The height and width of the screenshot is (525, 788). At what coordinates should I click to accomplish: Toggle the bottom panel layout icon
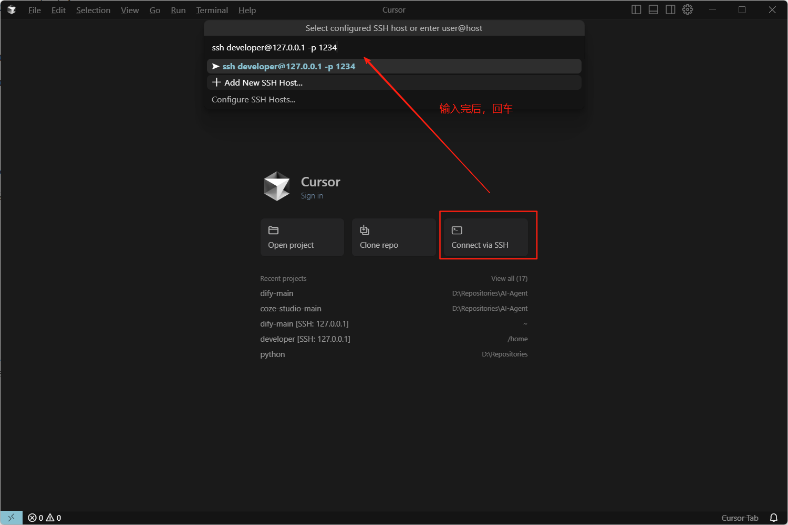click(x=654, y=9)
